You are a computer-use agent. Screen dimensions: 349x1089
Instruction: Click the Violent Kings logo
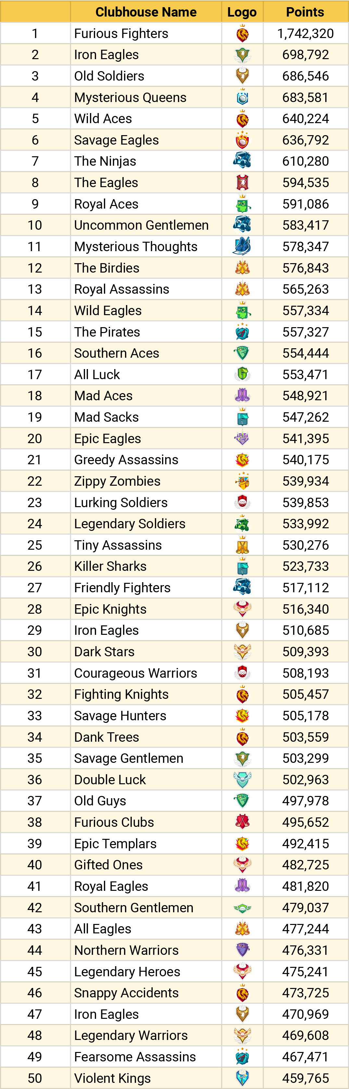click(242, 1078)
